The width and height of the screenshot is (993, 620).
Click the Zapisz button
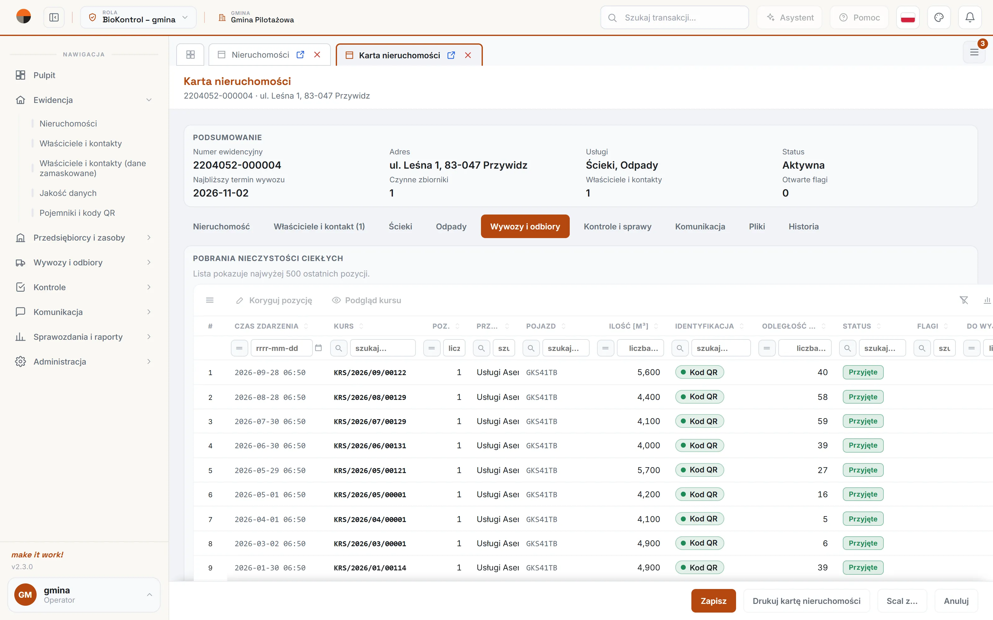tap(714, 601)
